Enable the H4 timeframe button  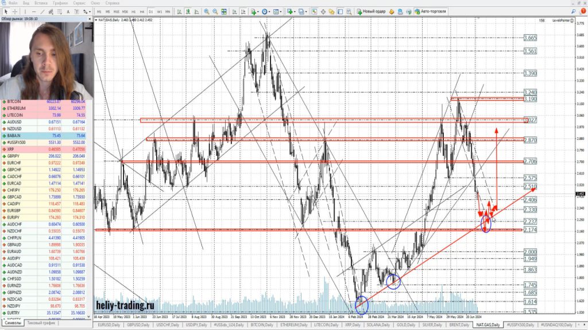tap(142, 11)
